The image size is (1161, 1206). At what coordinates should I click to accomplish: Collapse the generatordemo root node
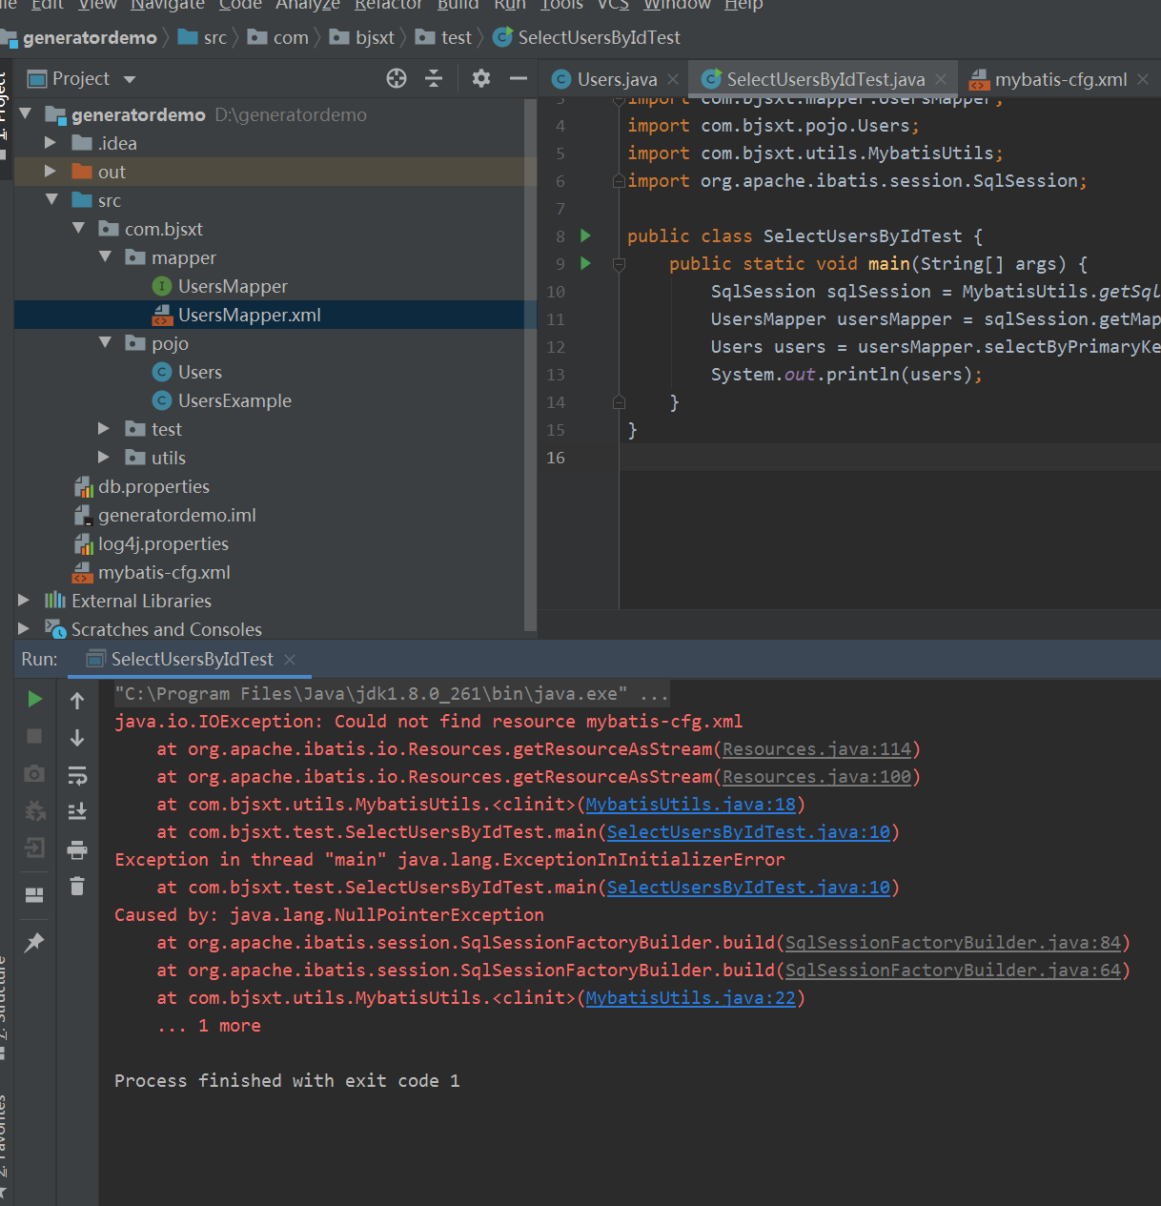[26, 114]
